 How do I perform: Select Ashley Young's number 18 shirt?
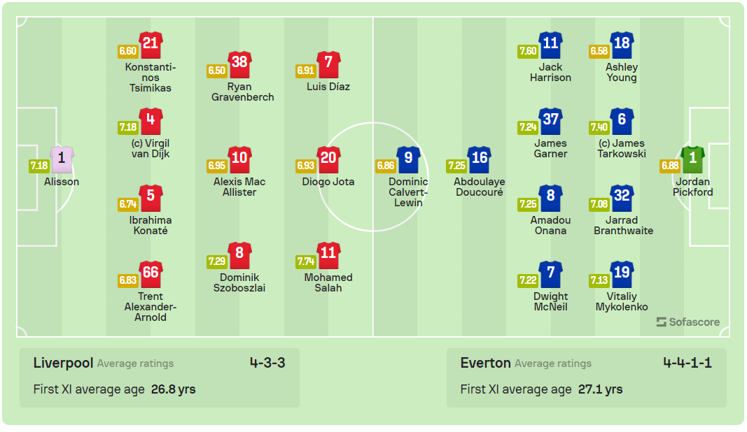622,45
